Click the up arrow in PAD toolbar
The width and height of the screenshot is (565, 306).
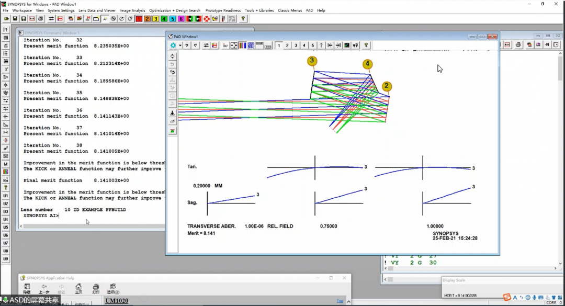[x=321, y=46]
